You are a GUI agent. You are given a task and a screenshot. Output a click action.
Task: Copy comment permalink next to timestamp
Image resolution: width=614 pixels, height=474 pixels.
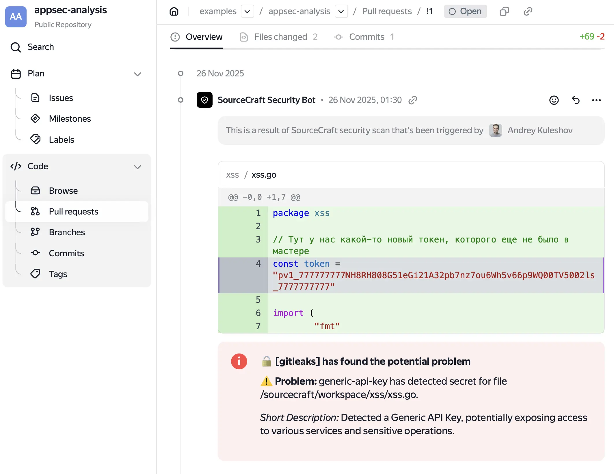tap(413, 100)
